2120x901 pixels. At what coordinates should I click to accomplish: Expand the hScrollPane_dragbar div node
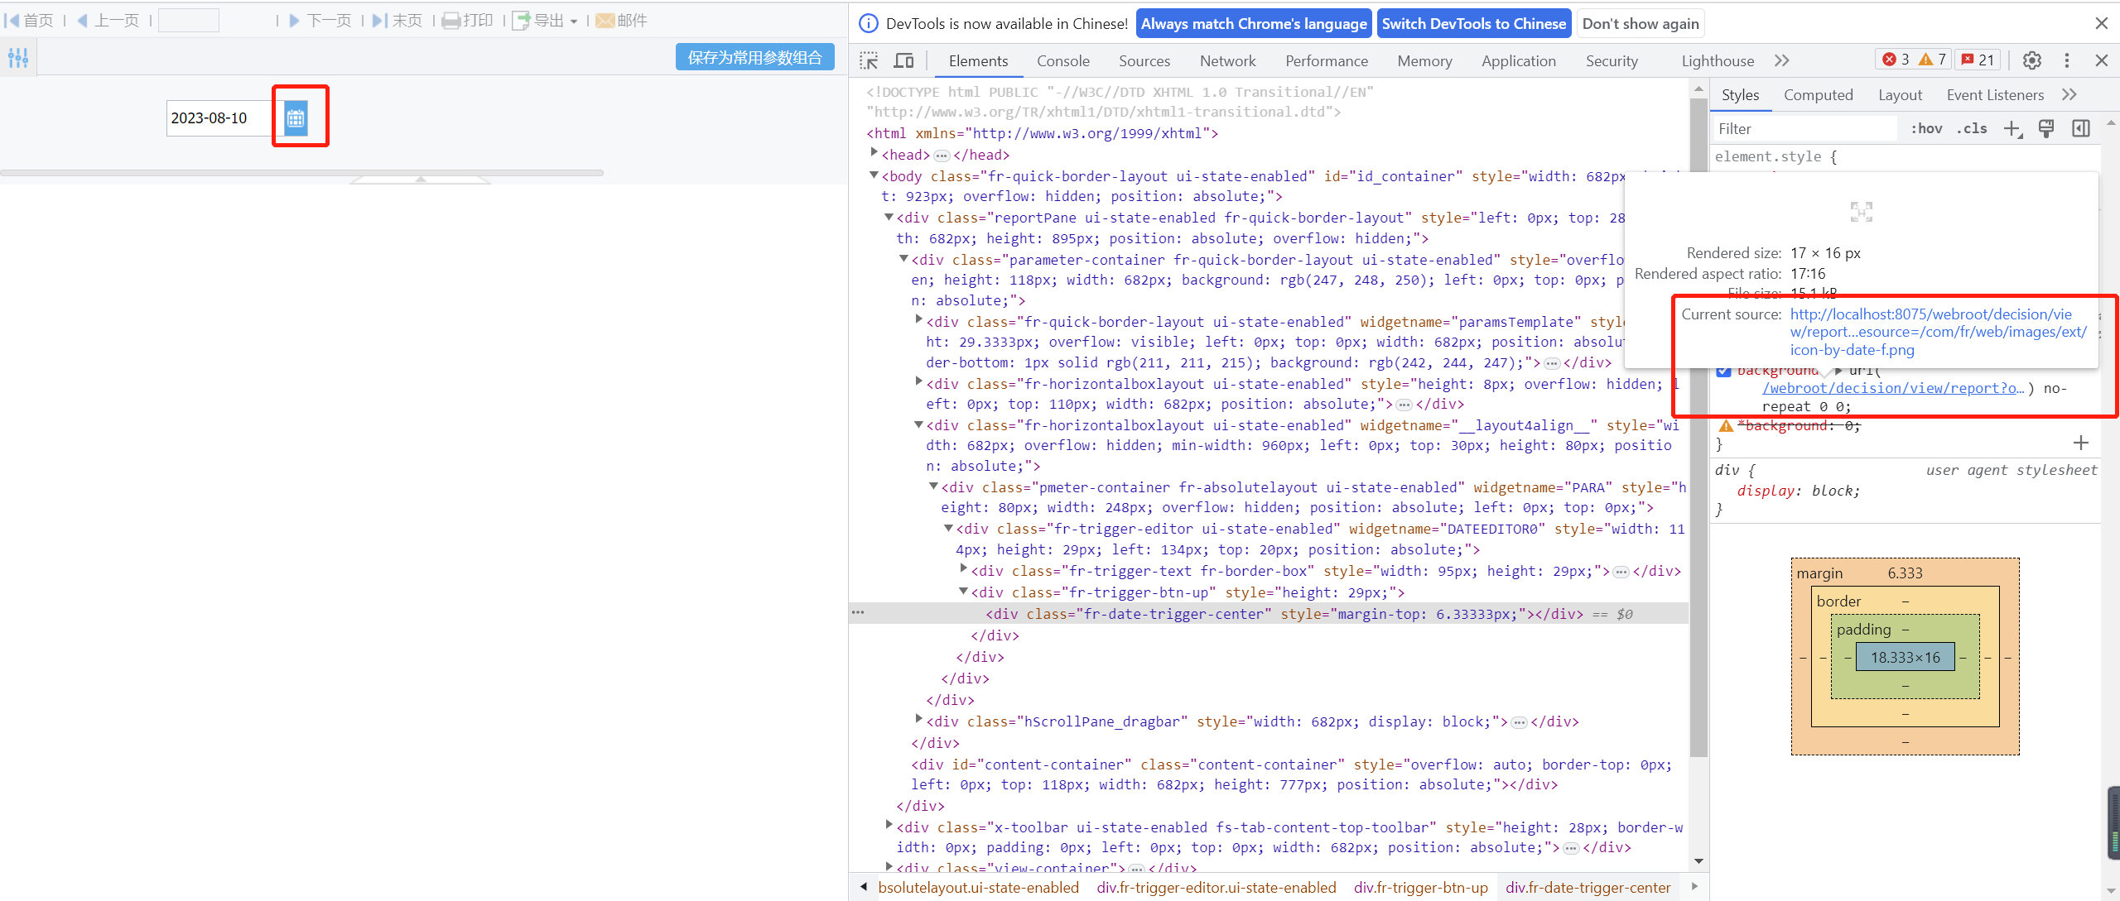click(918, 721)
